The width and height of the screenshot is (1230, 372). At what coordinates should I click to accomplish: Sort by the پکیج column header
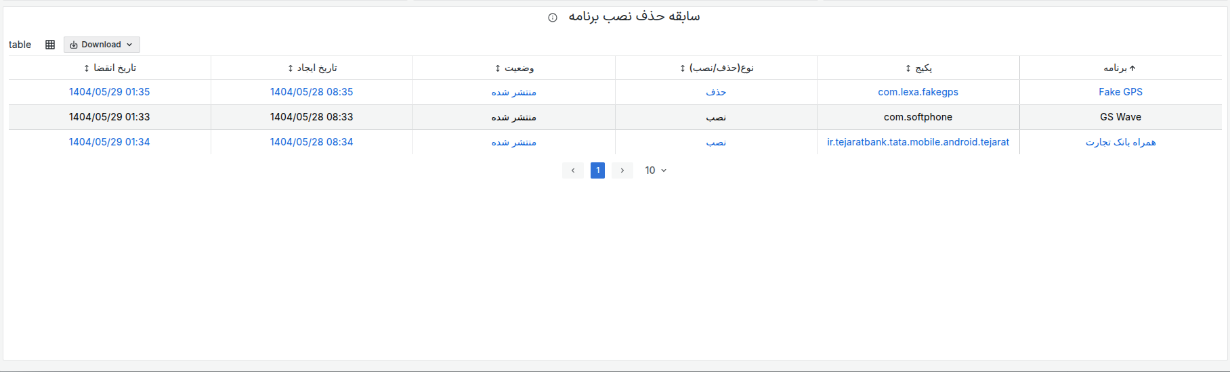918,68
